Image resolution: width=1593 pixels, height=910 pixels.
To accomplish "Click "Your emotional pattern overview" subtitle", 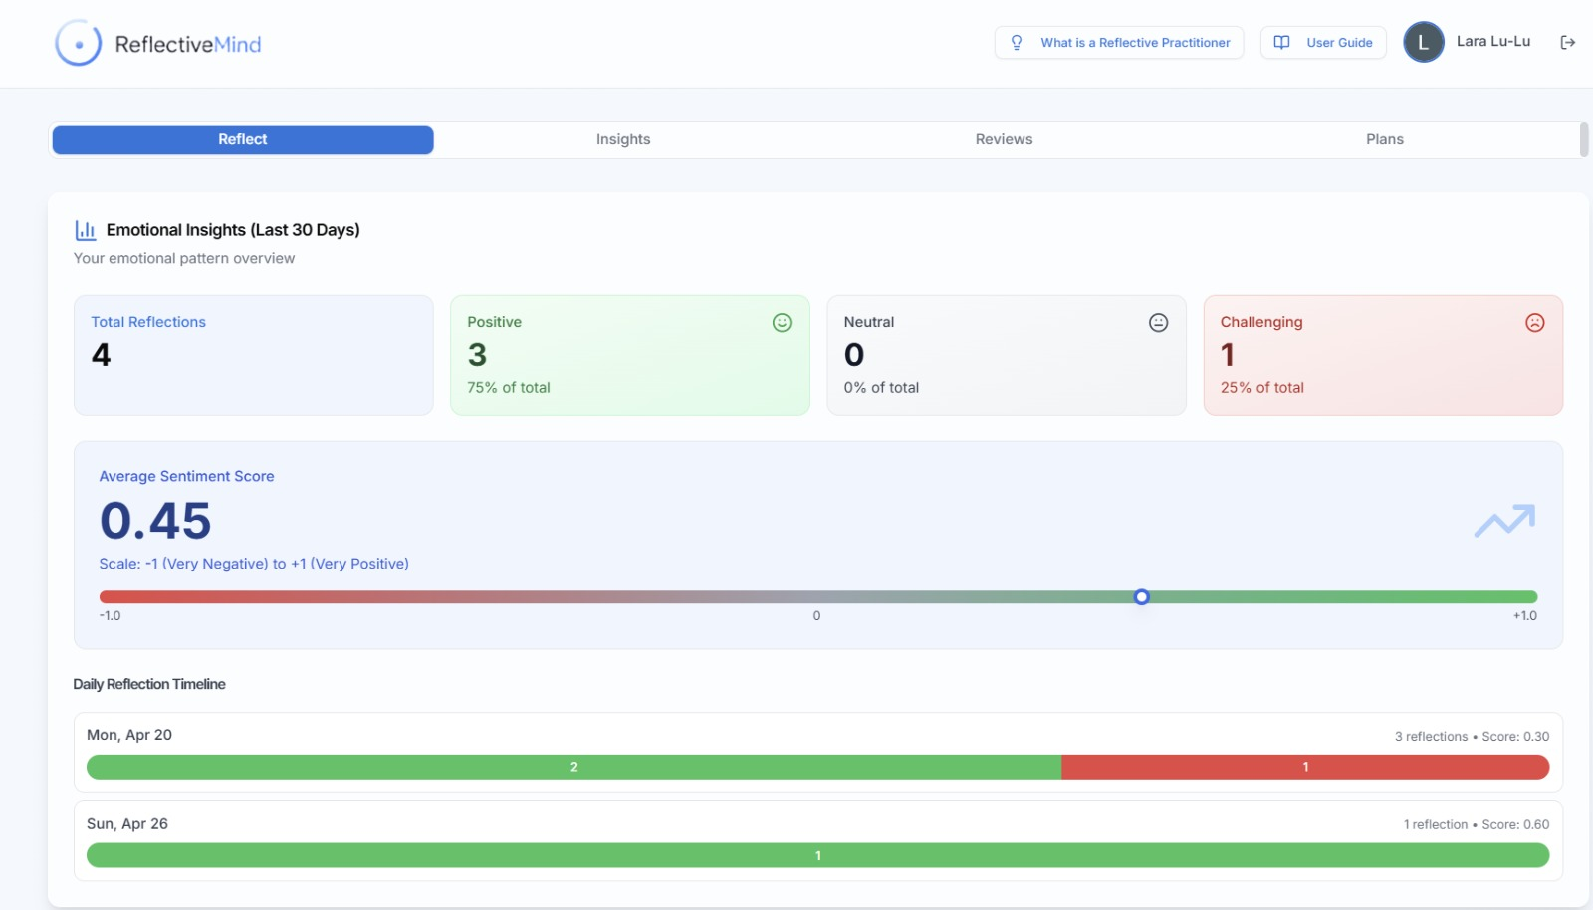I will [x=184, y=258].
